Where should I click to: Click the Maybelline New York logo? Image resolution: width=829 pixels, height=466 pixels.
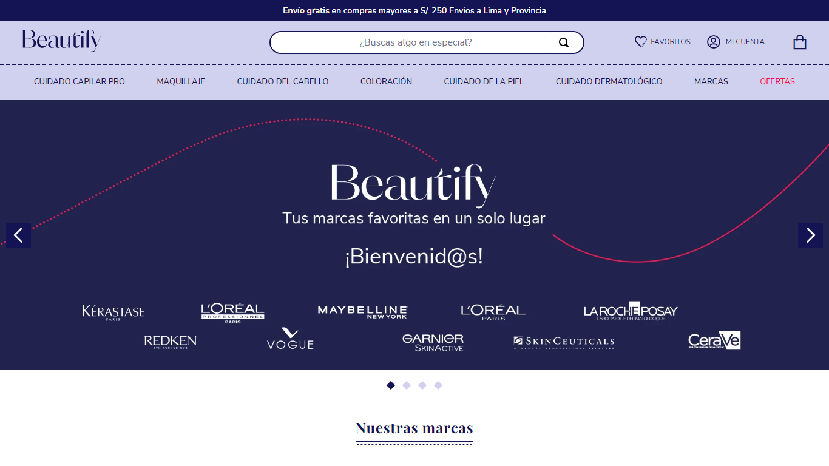(x=362, y=312)
